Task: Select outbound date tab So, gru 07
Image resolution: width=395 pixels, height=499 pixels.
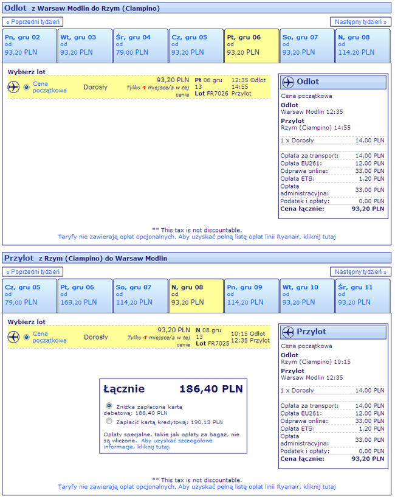Action: 307,46
